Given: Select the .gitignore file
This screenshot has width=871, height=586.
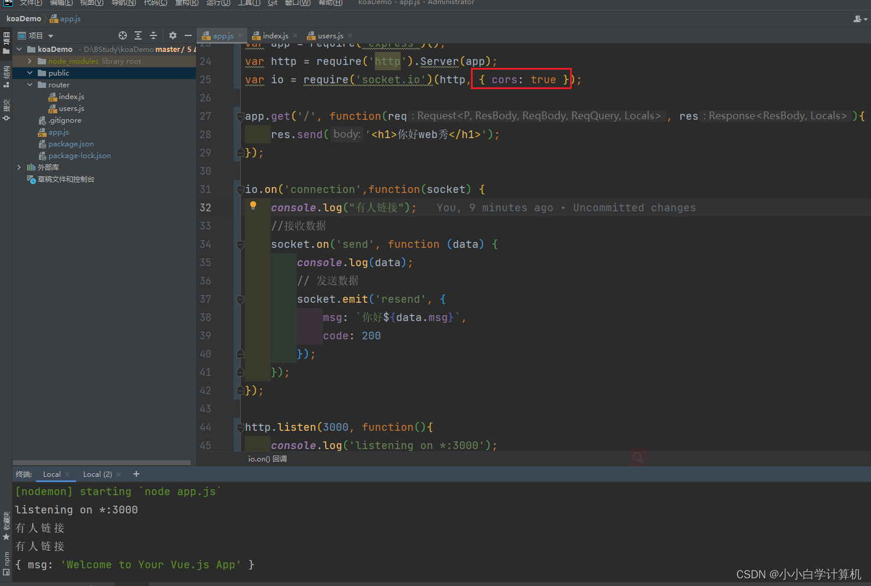Looking at the screenshot, I should pos(65,120).
